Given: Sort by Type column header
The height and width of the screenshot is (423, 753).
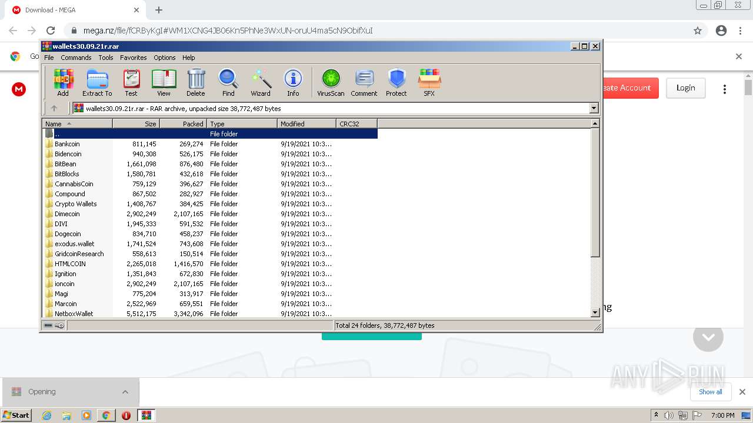Looking at the screenshot, I should pyautogui.click(x=242, y=123).
